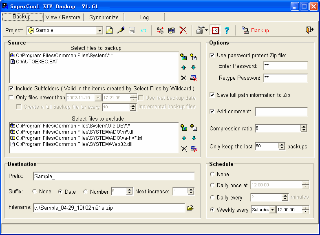
Task: Increase Compression ratio spinner value
Action: coord(304,127)
